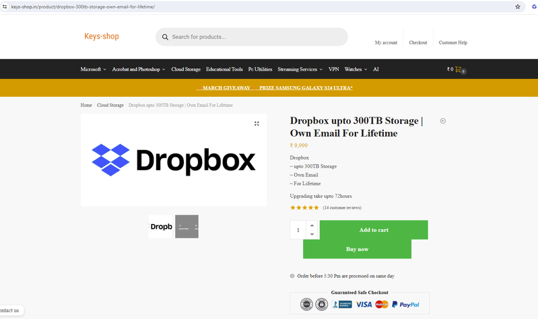Click the five-star rating icons

[x=304, y=208]
